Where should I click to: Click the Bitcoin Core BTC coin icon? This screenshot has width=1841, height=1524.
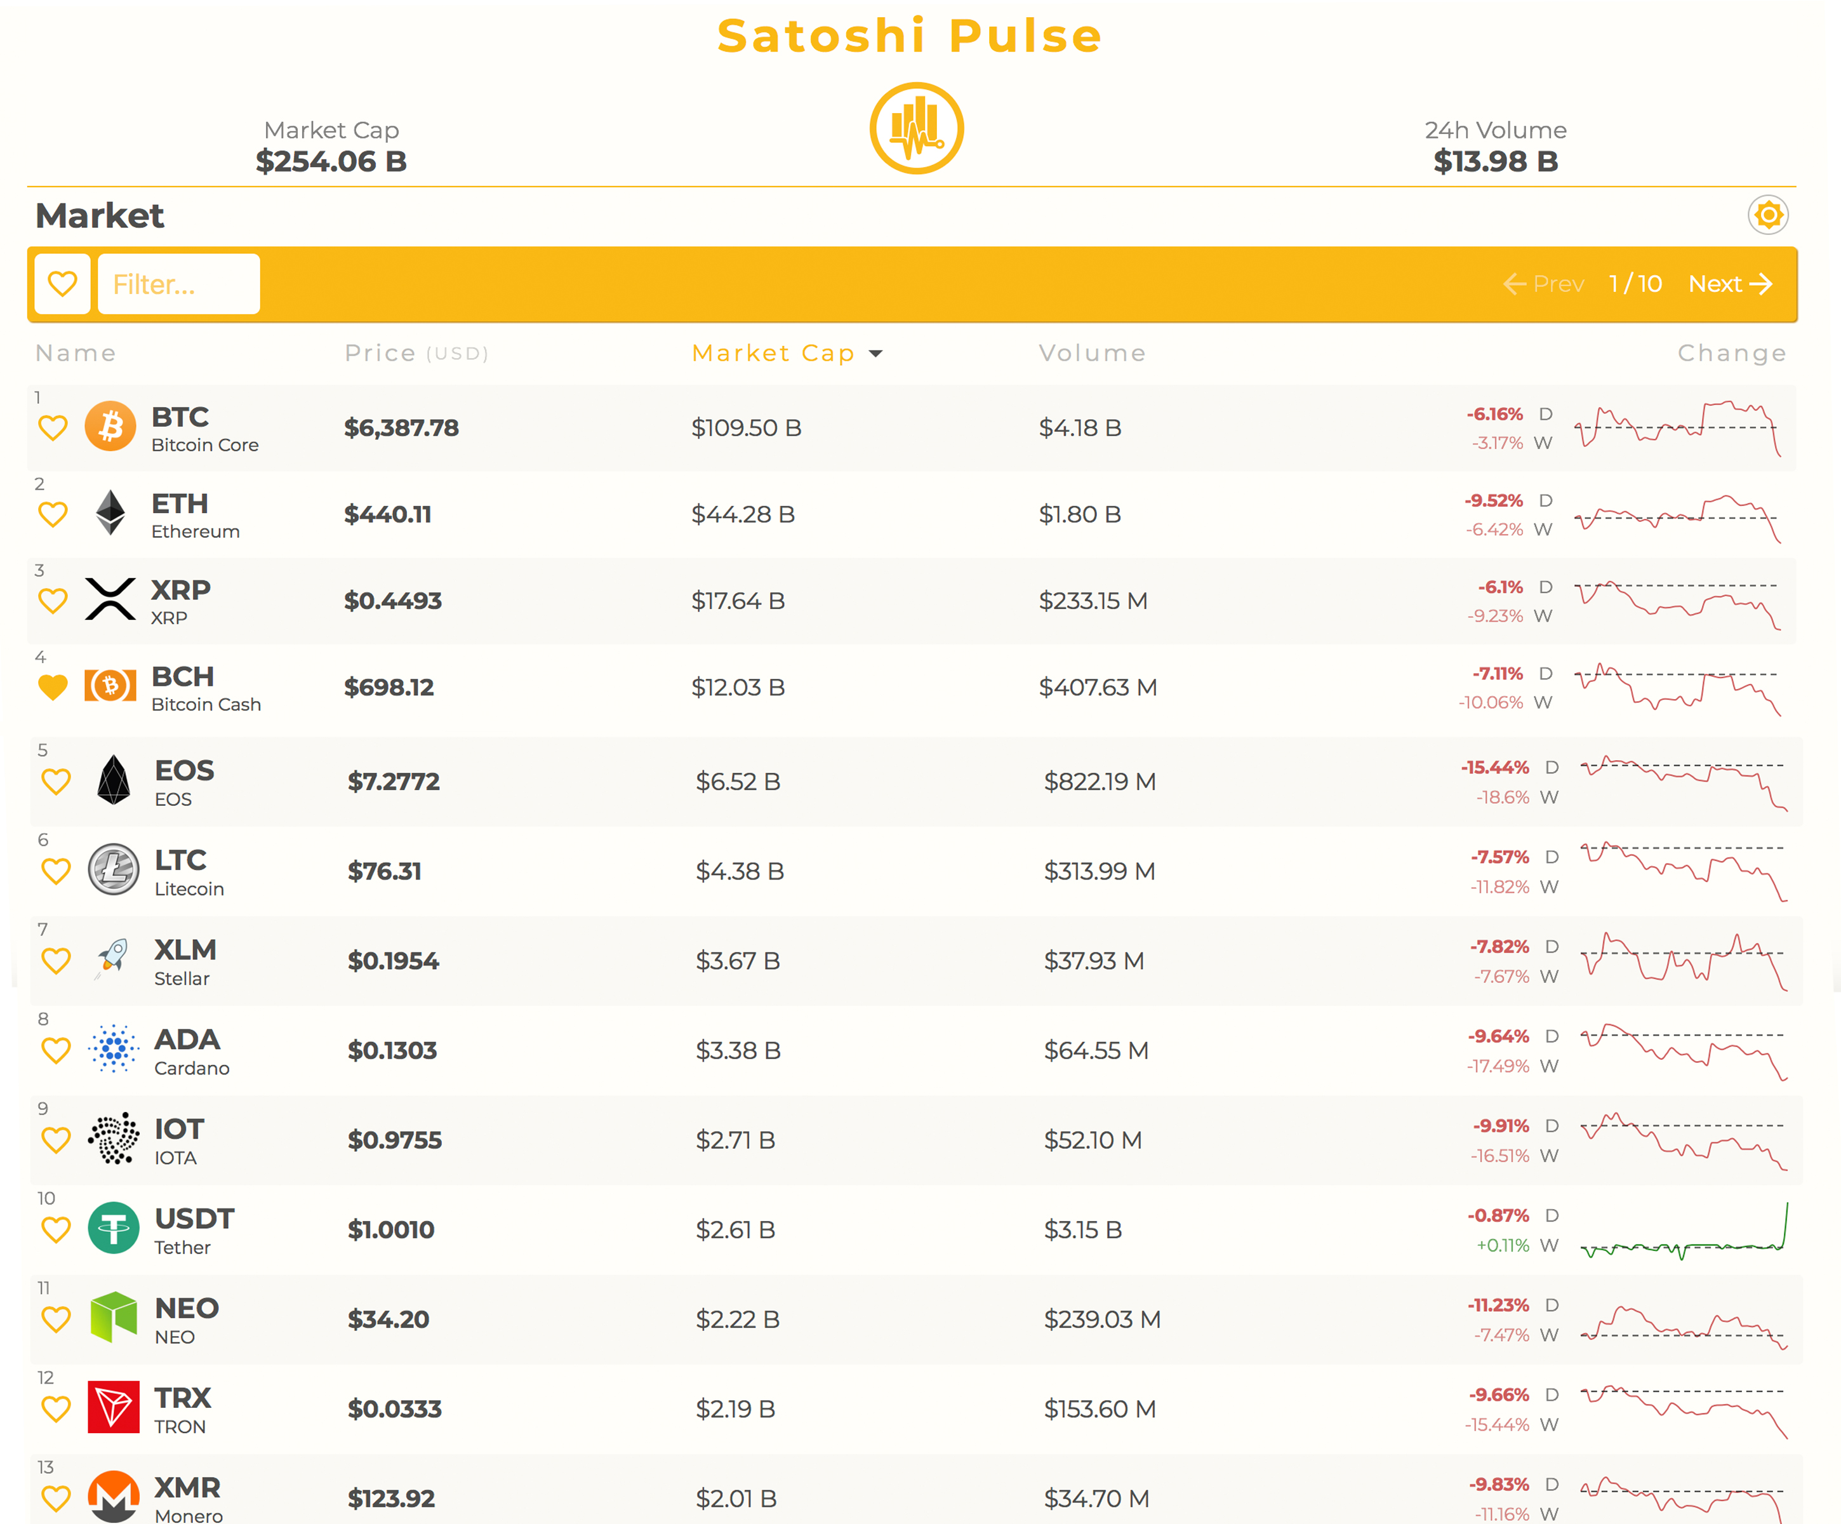[110, 426]
